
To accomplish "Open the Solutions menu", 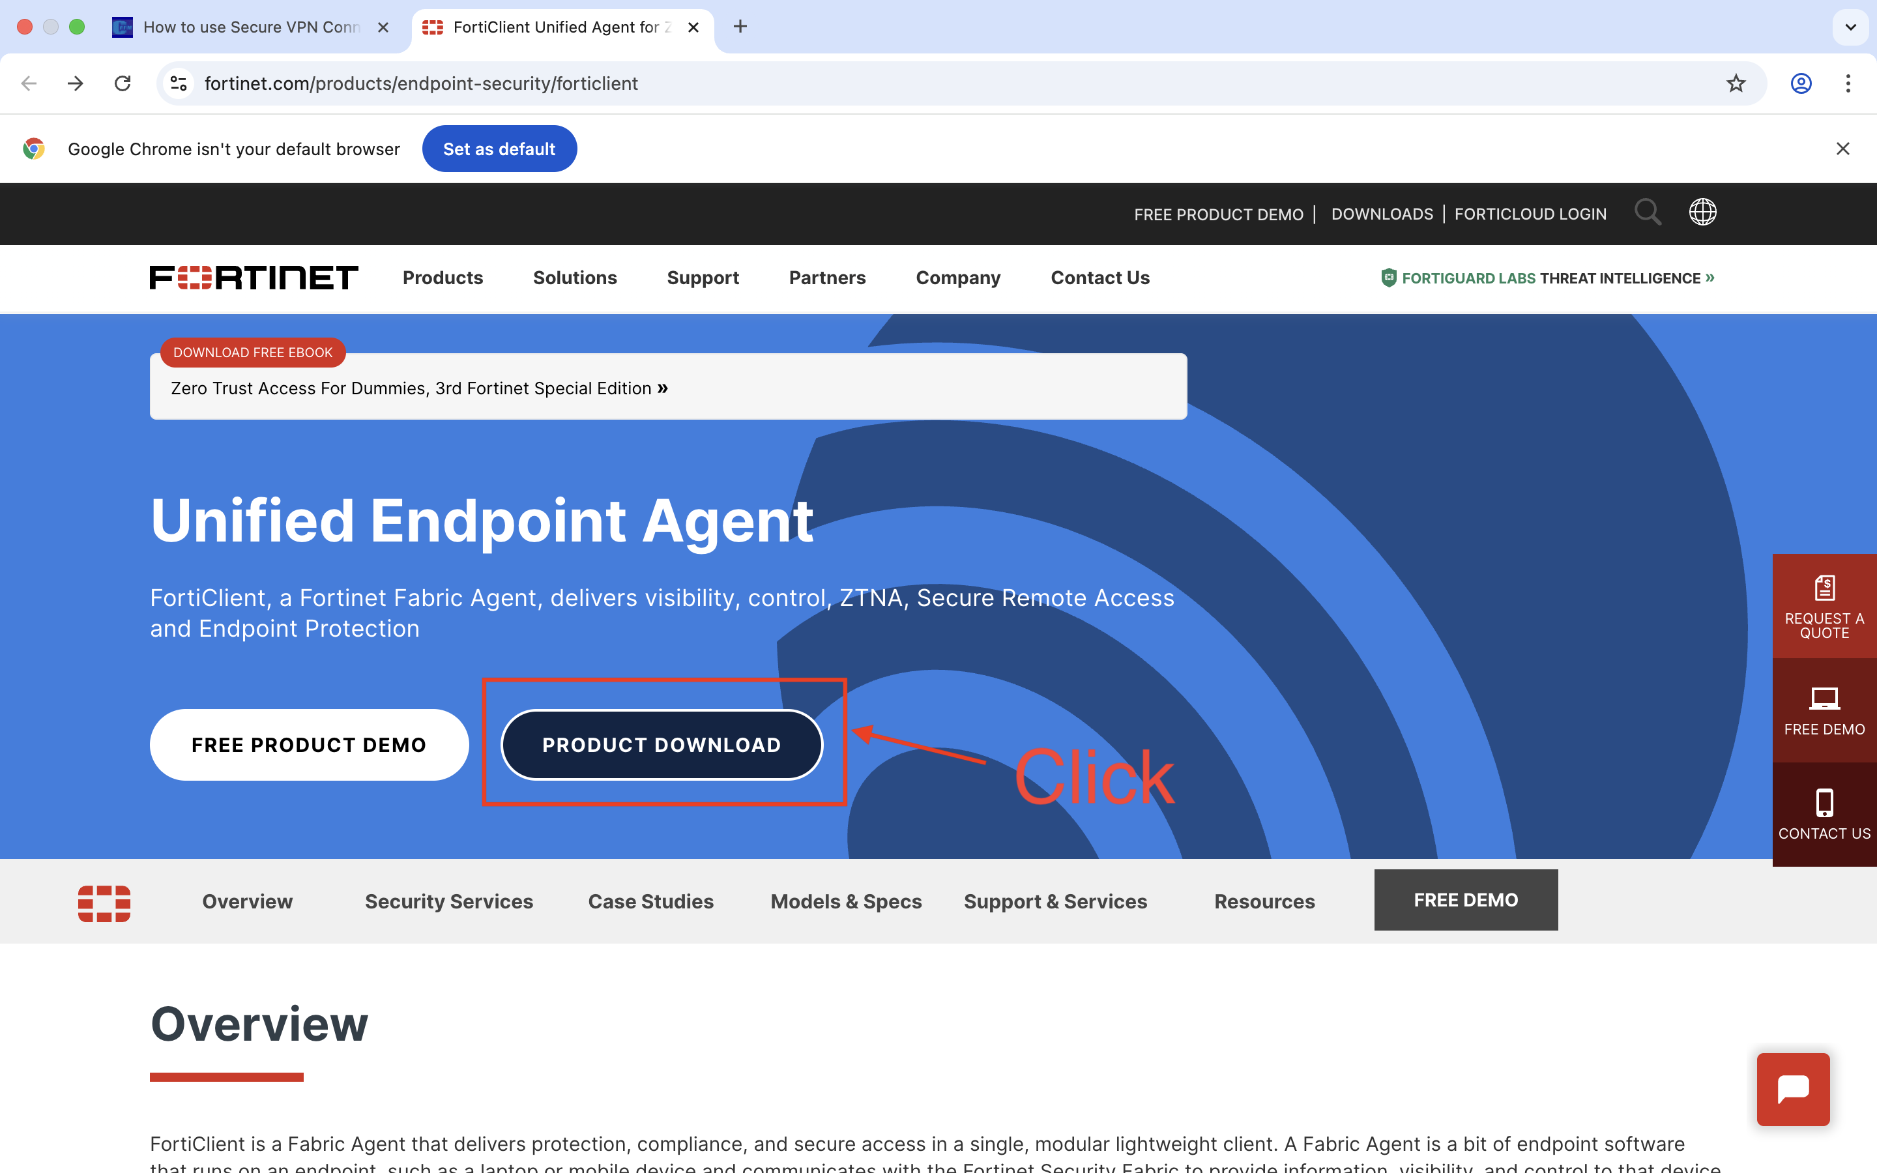I will click(x=575, y=278).
